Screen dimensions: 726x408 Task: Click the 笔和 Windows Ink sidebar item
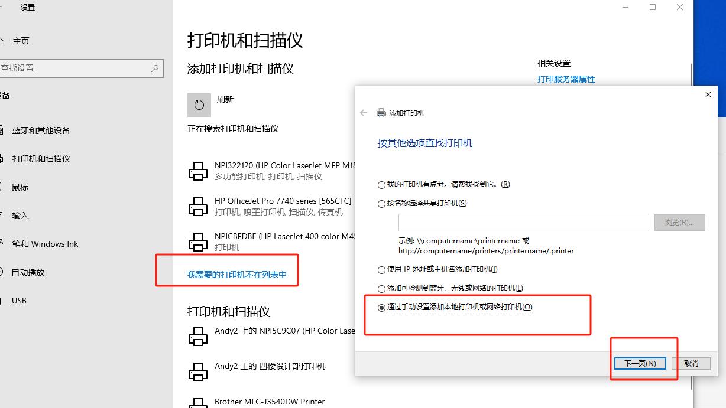pyautogui.click(x=44, y=244)
